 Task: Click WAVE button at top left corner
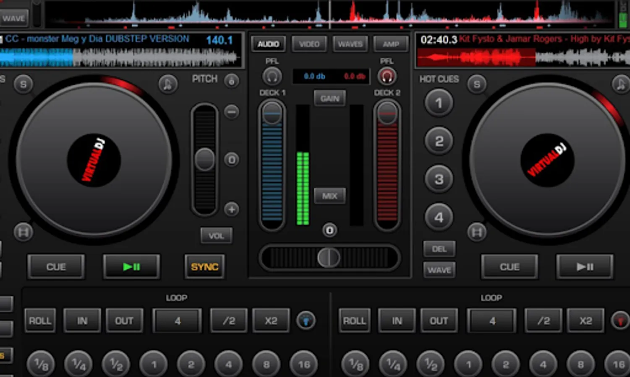(14, 18)
